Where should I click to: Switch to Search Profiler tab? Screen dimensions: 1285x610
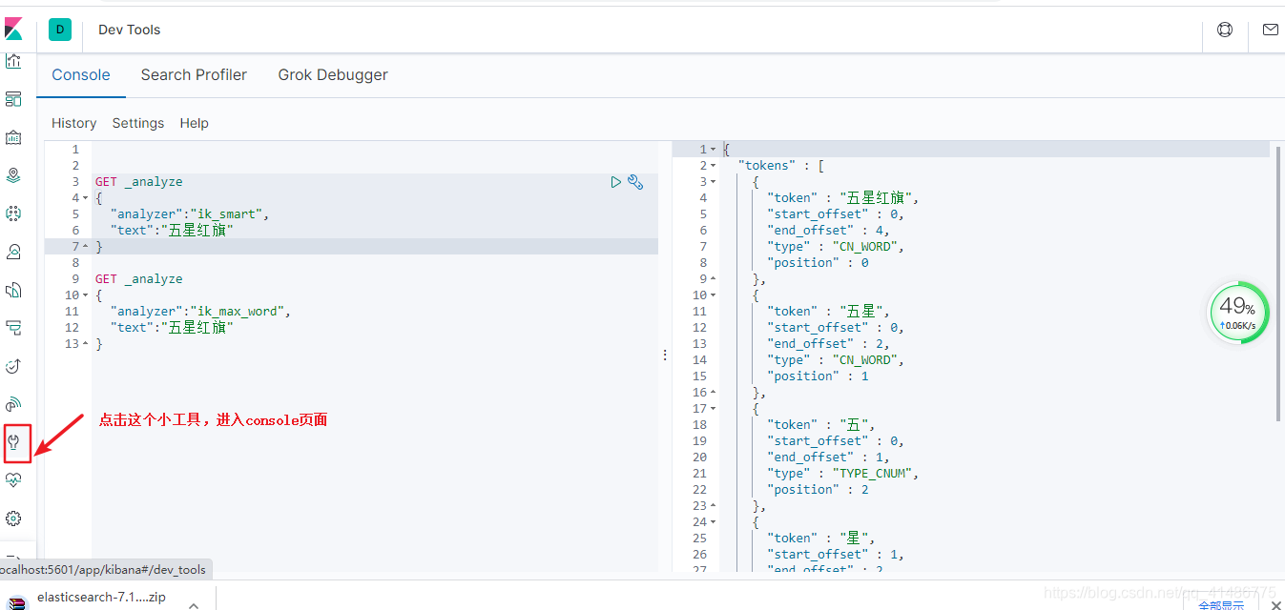click(x=194, y=74)
